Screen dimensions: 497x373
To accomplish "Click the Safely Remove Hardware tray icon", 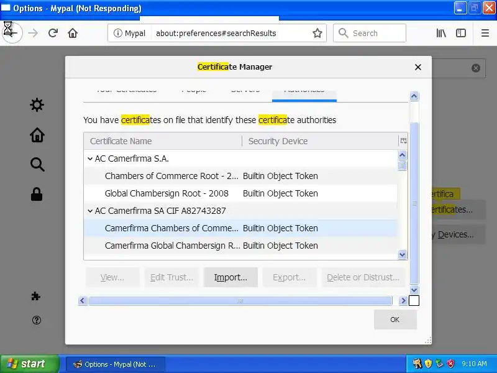I will [x=439, y=364].
